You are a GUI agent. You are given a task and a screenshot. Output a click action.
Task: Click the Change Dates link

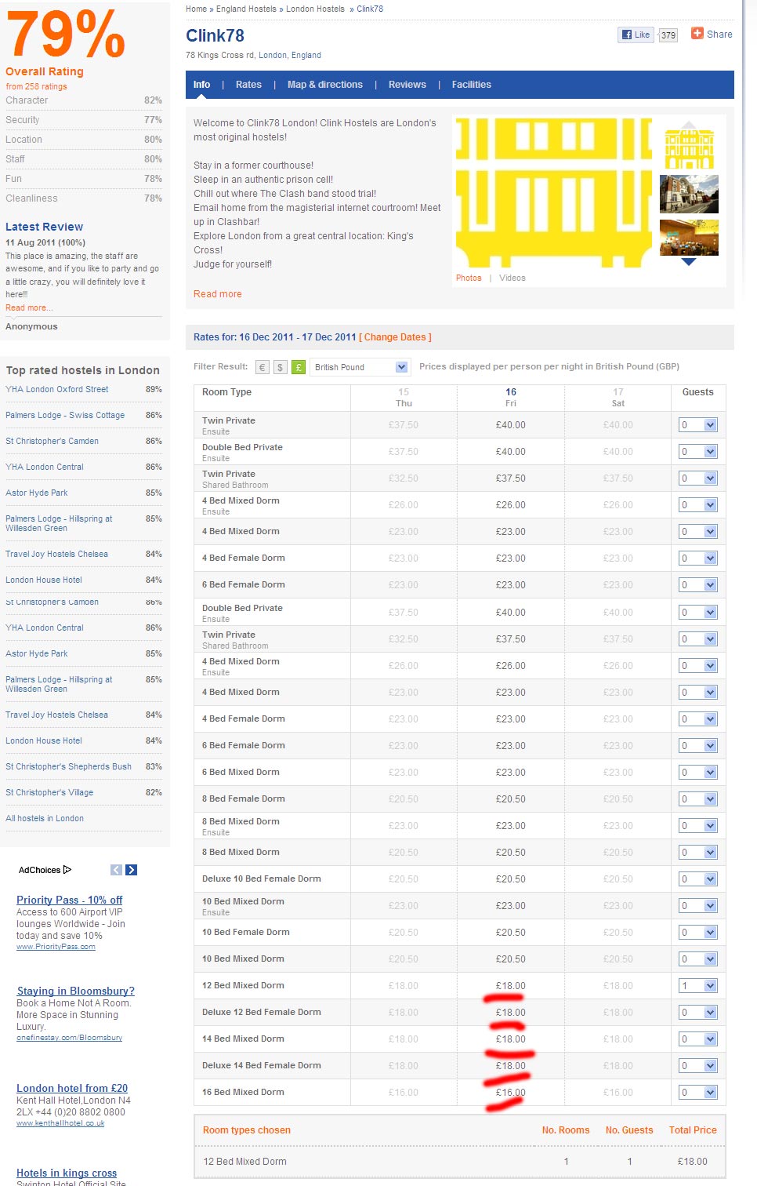(395, 337)
